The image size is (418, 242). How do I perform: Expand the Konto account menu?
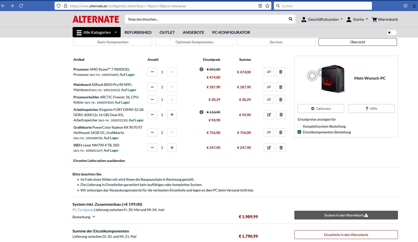(x=357, y=19)
